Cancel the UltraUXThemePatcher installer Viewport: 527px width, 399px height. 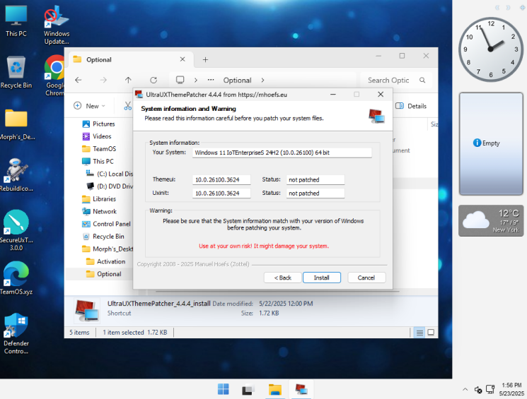point(366,278)
